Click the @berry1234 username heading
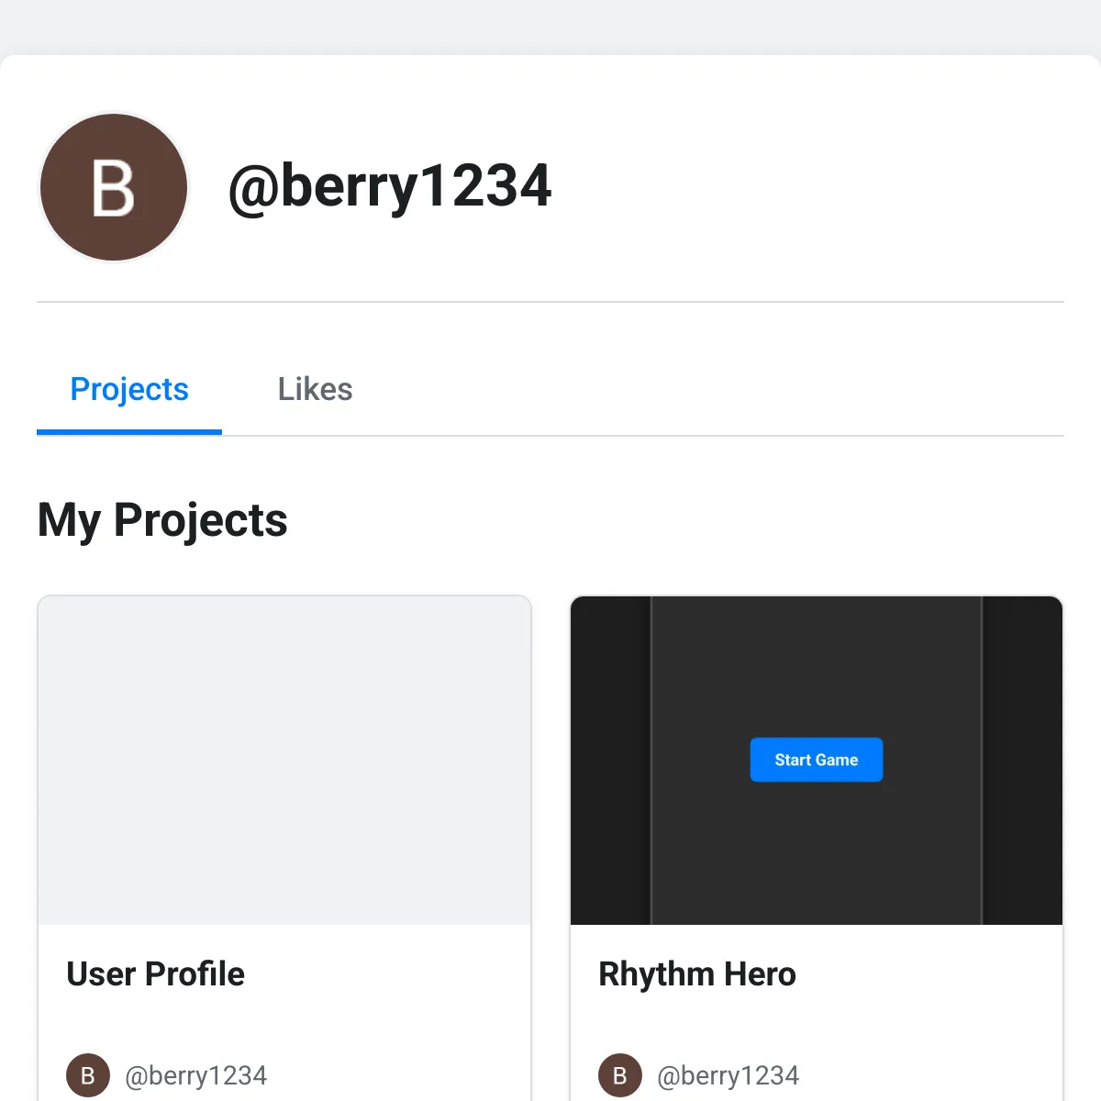1101x1101 pixels. pos(390,186)
